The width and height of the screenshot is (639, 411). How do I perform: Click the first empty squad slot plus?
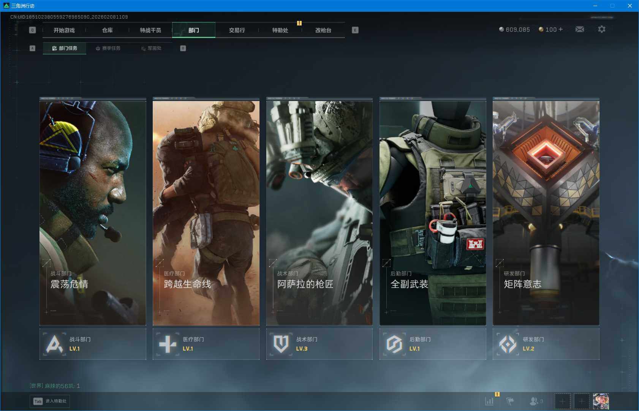pyautogui.click(x=562, y=401)
